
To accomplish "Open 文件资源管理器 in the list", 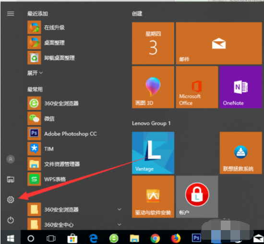I will (54, 164).
